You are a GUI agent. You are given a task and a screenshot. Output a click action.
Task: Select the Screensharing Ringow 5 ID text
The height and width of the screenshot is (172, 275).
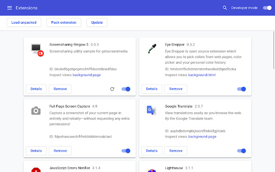83,69
